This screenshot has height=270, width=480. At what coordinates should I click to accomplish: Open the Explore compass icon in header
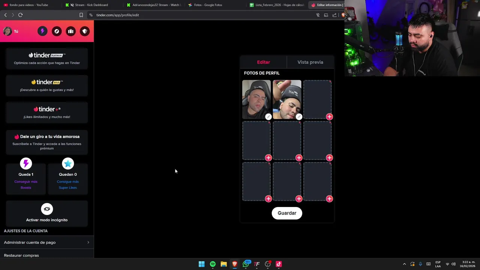[57, 31]
